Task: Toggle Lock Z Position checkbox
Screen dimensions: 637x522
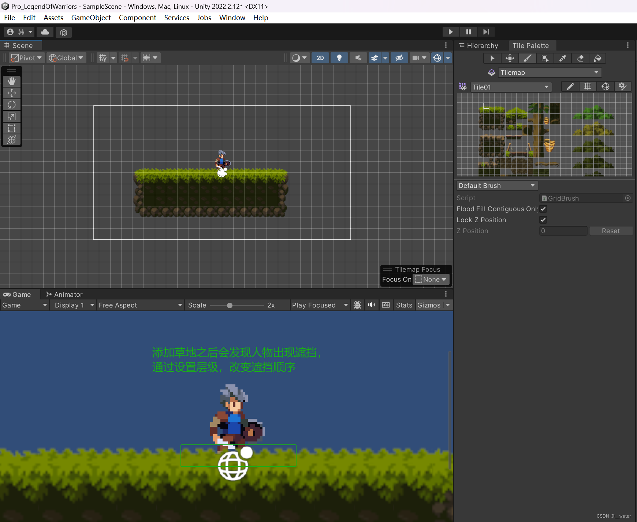Action: coord(543,220)
